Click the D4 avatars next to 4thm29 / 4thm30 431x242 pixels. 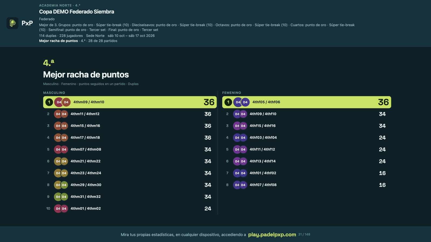coord(61,185)
